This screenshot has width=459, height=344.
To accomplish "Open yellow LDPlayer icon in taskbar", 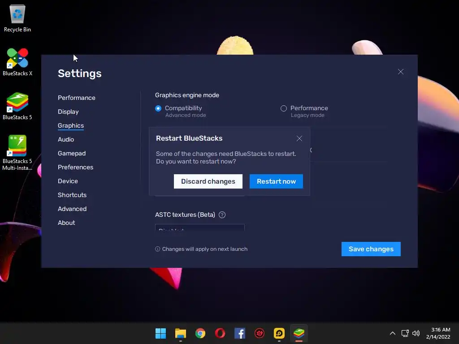I will coord(279,333).
